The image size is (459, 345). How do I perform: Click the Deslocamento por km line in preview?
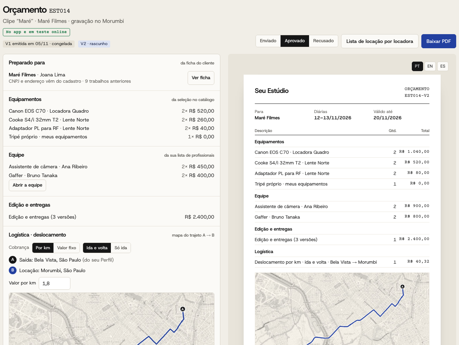click(342, 262)
